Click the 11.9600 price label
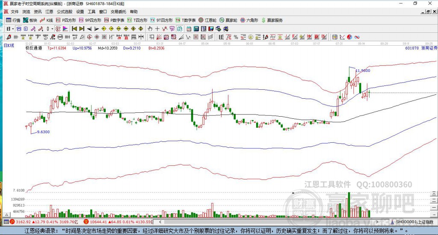The width and height of the screenshot is (438, 235). click(x=363, y=70)
